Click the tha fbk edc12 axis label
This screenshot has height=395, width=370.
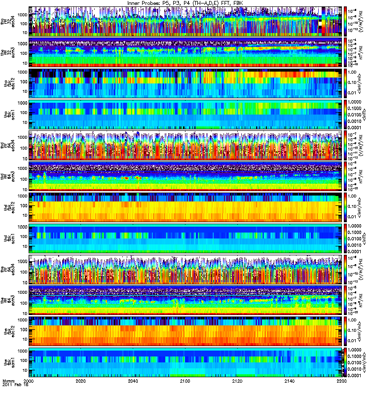(9, 83)
